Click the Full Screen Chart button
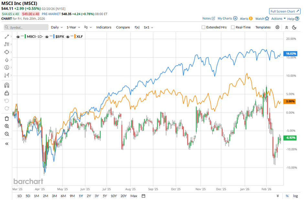Viewport: 304px width, 200px height. pos(285,11)
